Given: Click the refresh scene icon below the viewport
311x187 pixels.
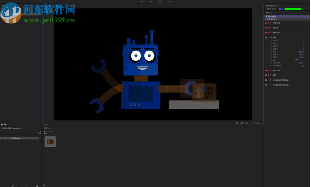Looking at the screenshot, I should pos(237,123).
